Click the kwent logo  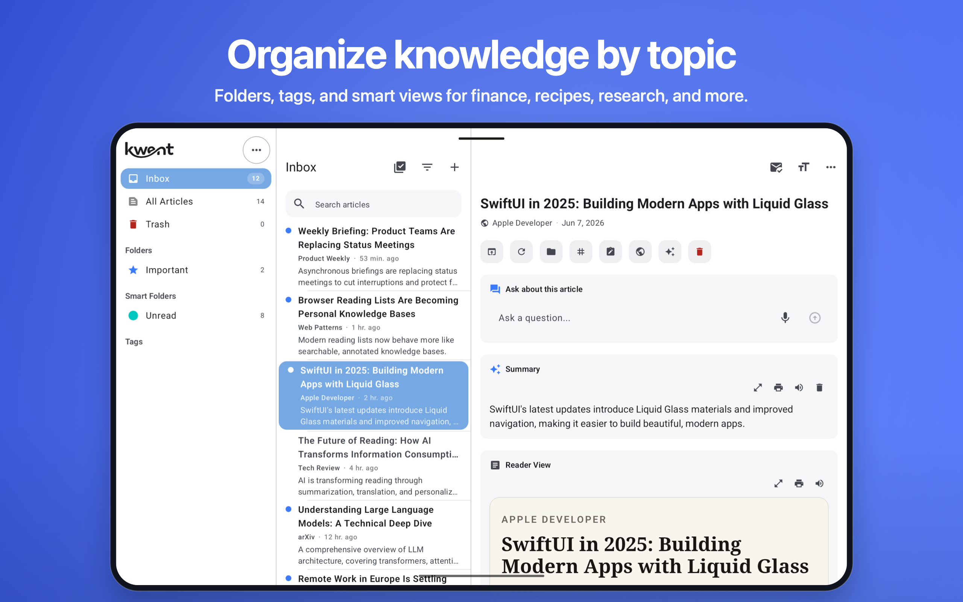click(149, 150)
